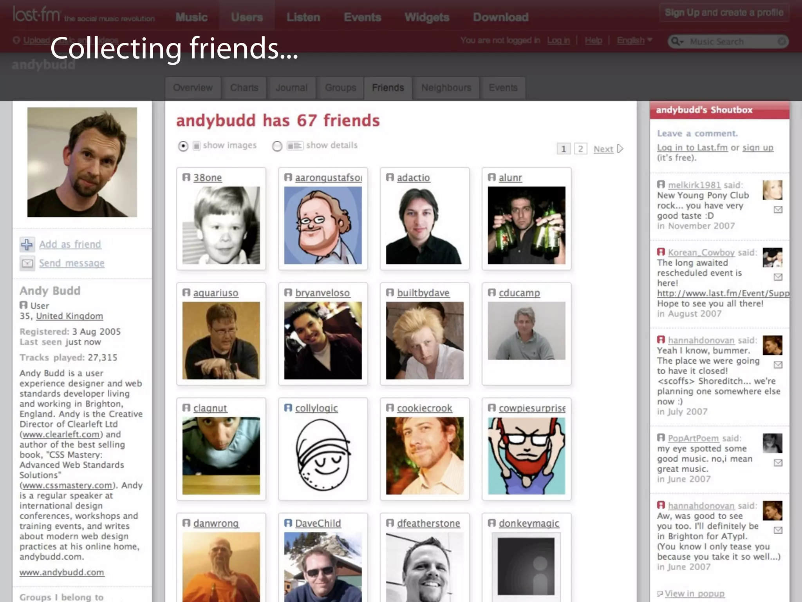Switch to the Groups tab
The image size is (802, 602).
click(340, 87)
